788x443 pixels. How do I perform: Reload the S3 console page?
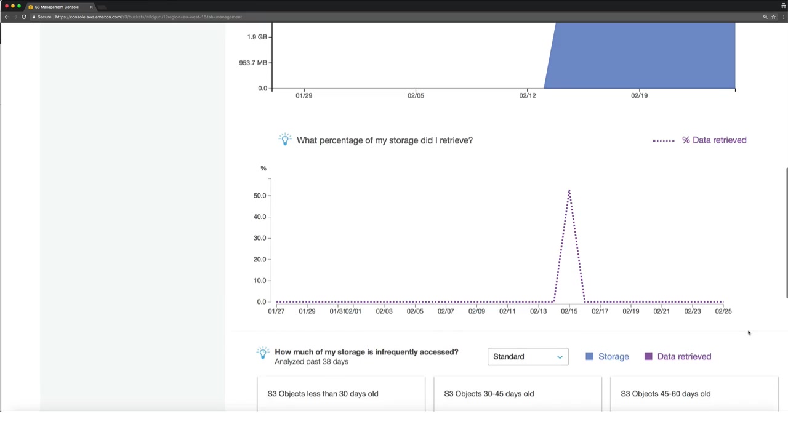tap(24, 17)
